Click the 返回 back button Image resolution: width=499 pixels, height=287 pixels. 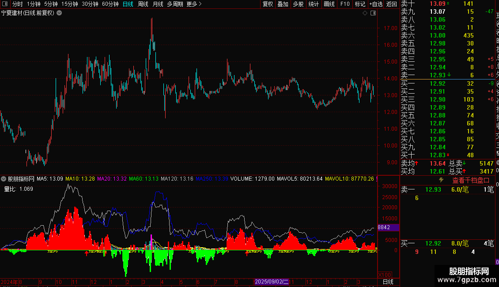pyautogui.click(x=391, y=4)
